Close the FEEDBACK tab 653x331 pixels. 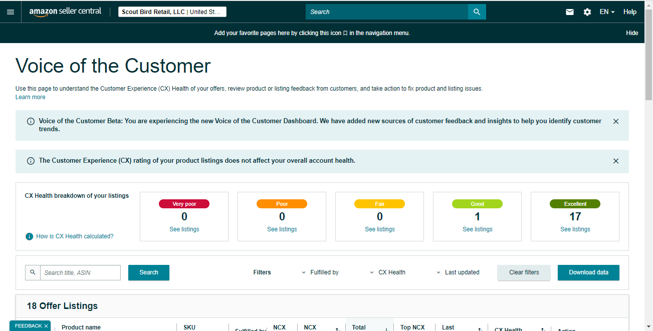click(46, 326)
